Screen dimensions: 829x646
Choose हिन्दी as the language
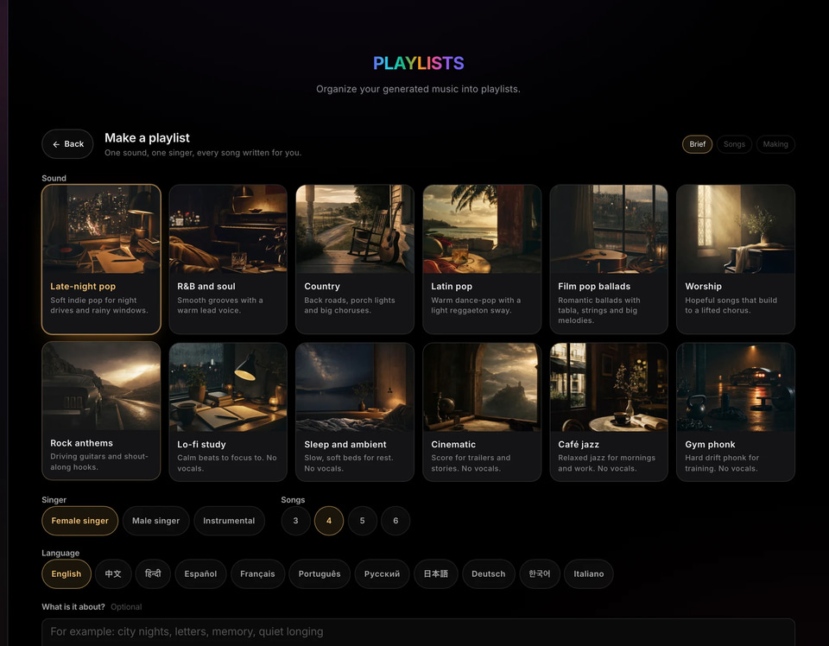tap(153, 574)
